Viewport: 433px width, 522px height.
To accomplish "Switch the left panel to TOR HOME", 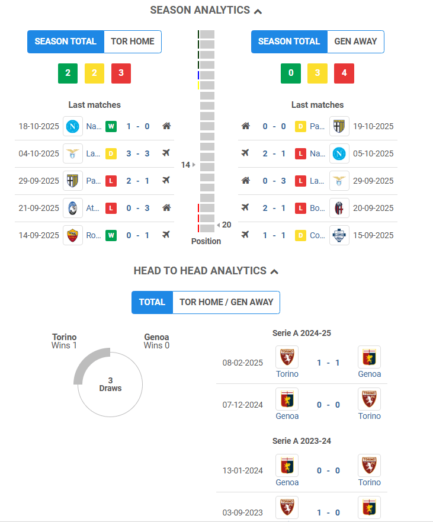I will [x=133, y=41].
